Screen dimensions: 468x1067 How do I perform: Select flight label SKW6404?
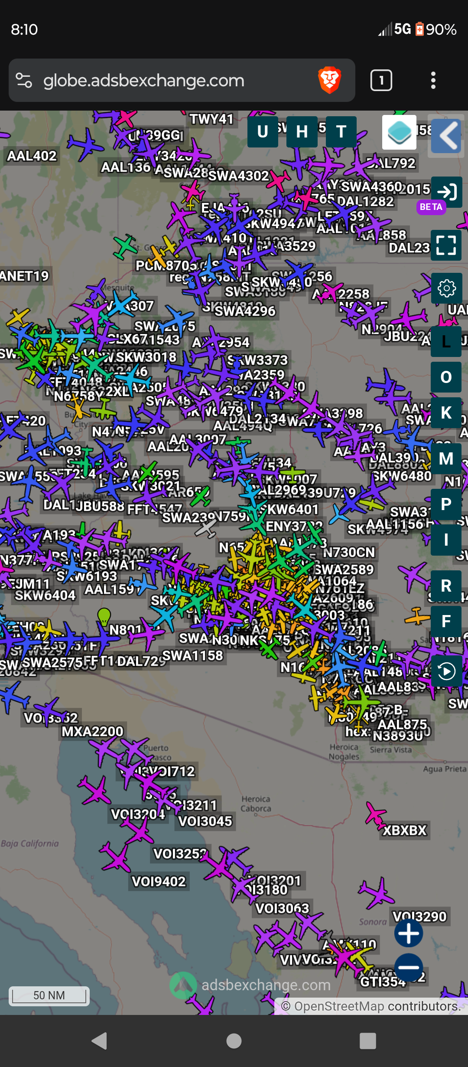click(x=45, y=595)
